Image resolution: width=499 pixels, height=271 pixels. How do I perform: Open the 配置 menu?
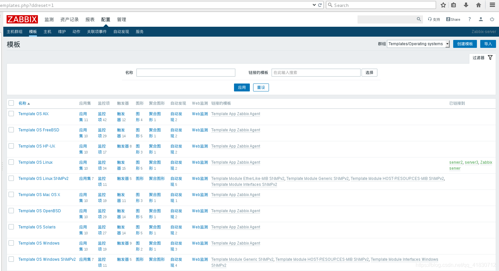(106, 19)
